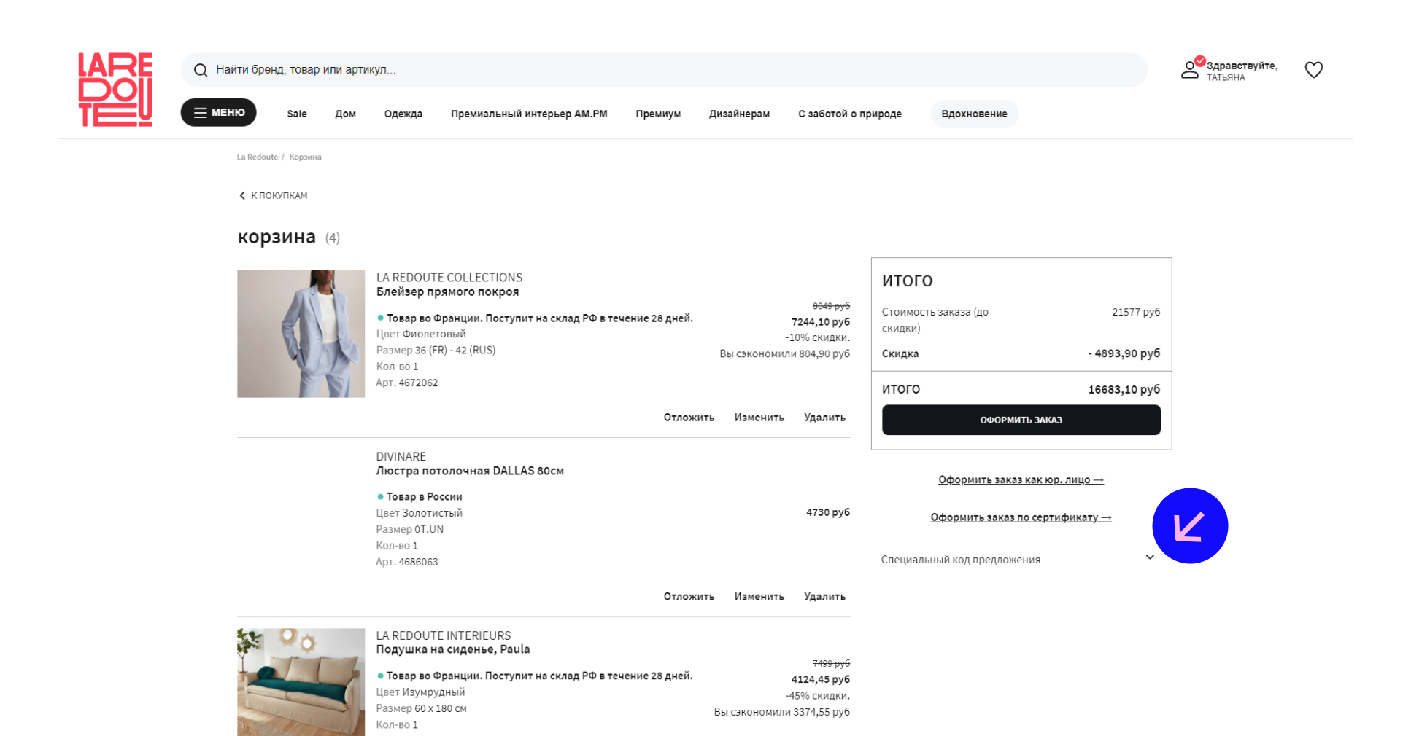
Task: Focus the search field for brand or article
Action: click(664, 70)
